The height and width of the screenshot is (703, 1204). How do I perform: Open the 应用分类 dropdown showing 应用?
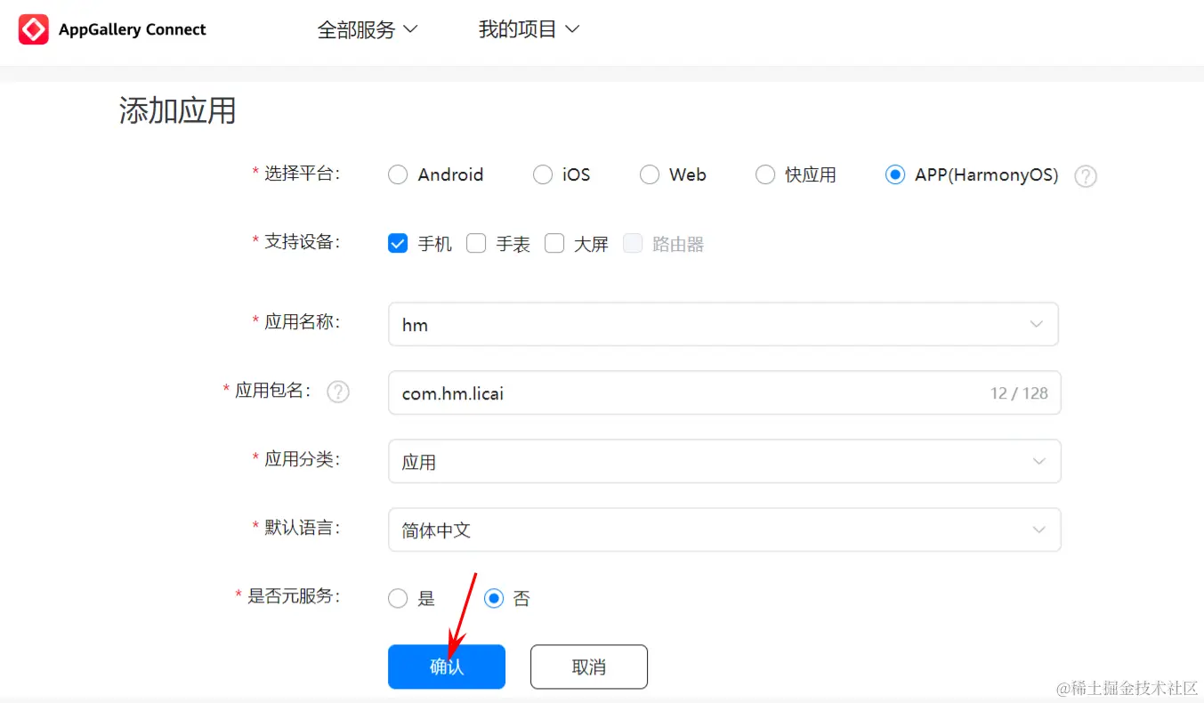724,461
